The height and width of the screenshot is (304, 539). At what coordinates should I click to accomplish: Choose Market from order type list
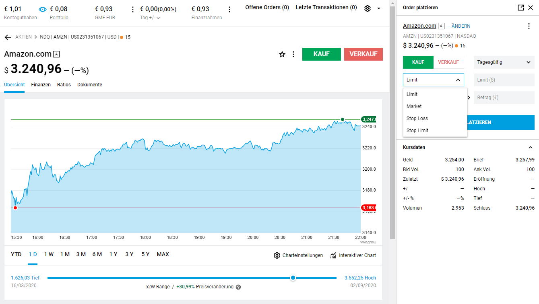point(435,106)
